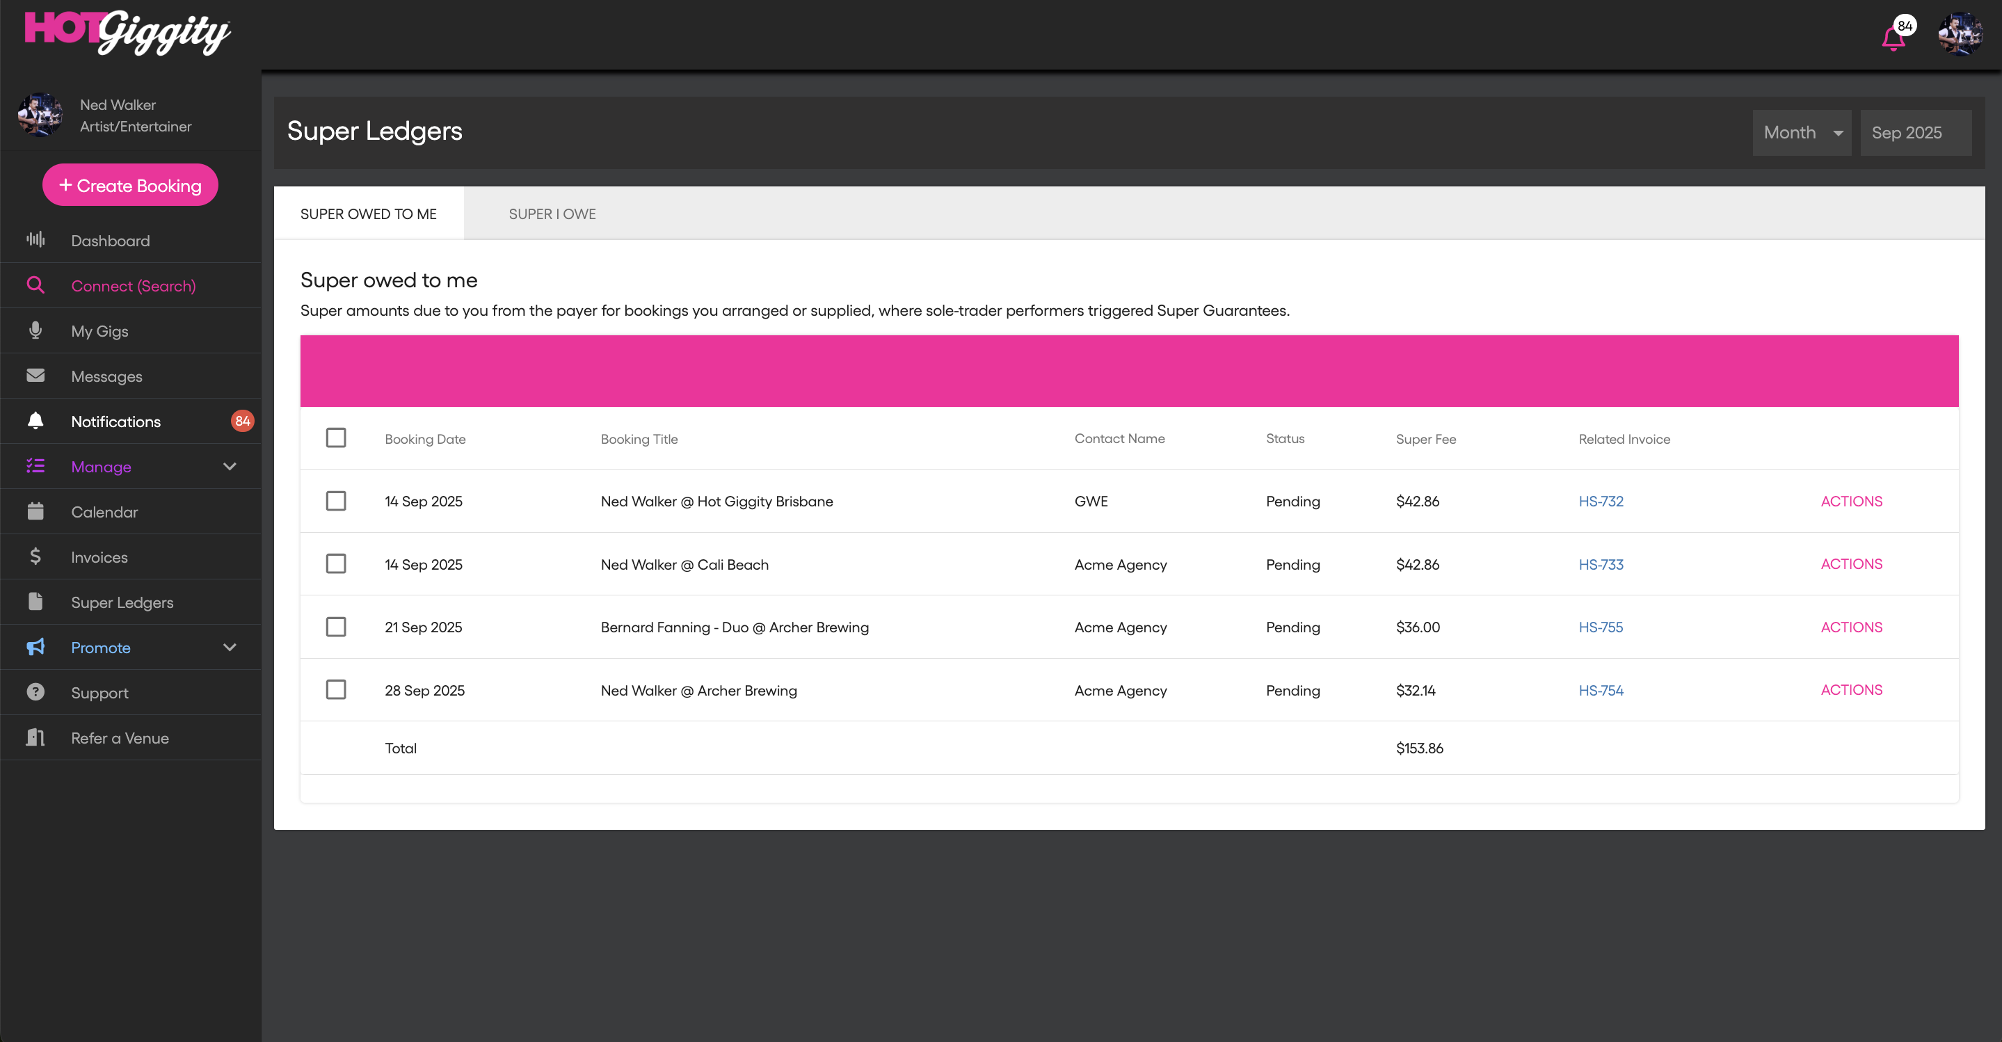Check the 28 Sep 2025 booking row
Viewport: 2002px width, 1042px height.
(336, 690)
